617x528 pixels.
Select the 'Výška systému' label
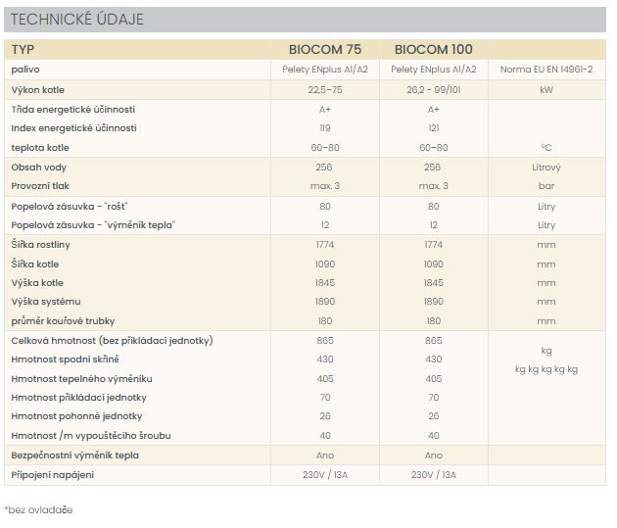tap(46, 302)
